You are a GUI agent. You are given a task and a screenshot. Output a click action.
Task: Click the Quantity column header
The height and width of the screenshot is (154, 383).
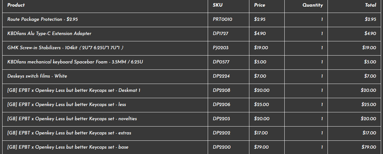313,5
